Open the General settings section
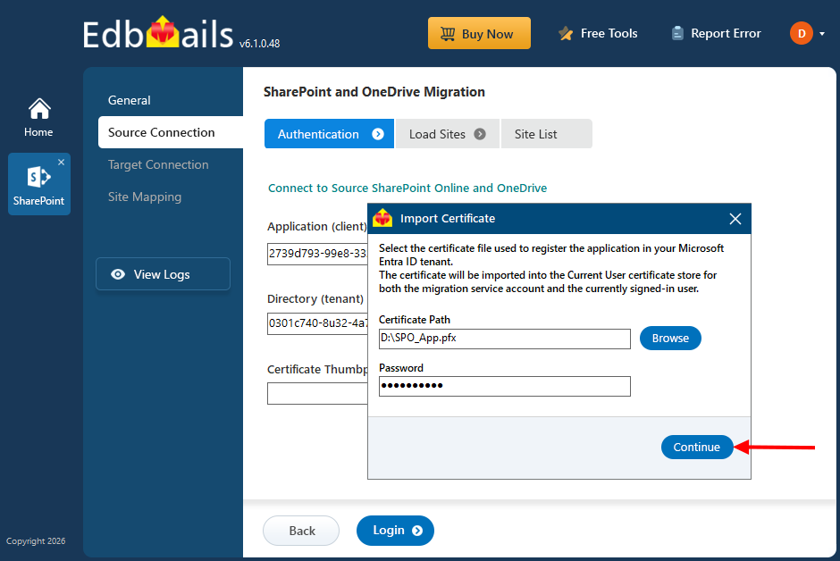The image size is (840, 561). pos(130,100)
